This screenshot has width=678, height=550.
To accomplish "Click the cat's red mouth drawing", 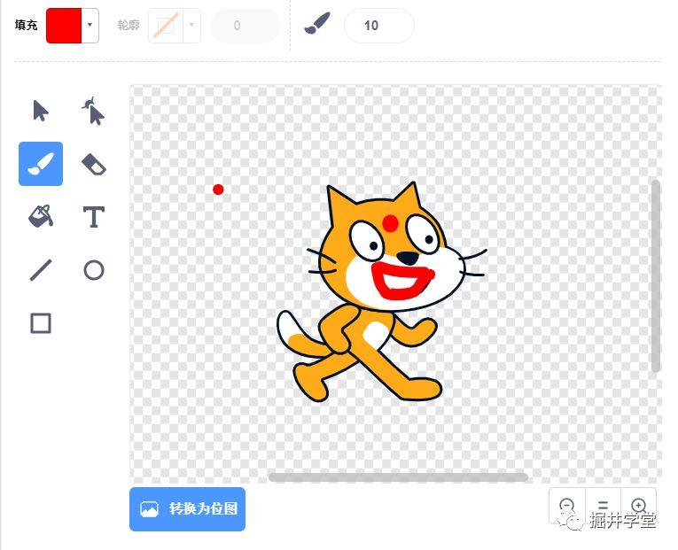I will (x=402, y=281).
